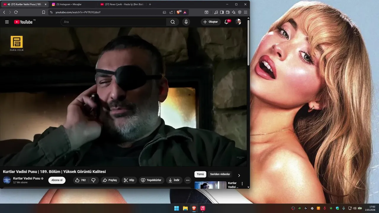Open the media control music note icon

[216, 12]
